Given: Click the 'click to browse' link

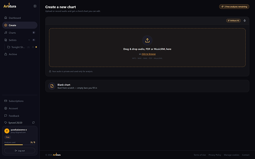Looking at the screenshot, I should click(x=148, y=54).
